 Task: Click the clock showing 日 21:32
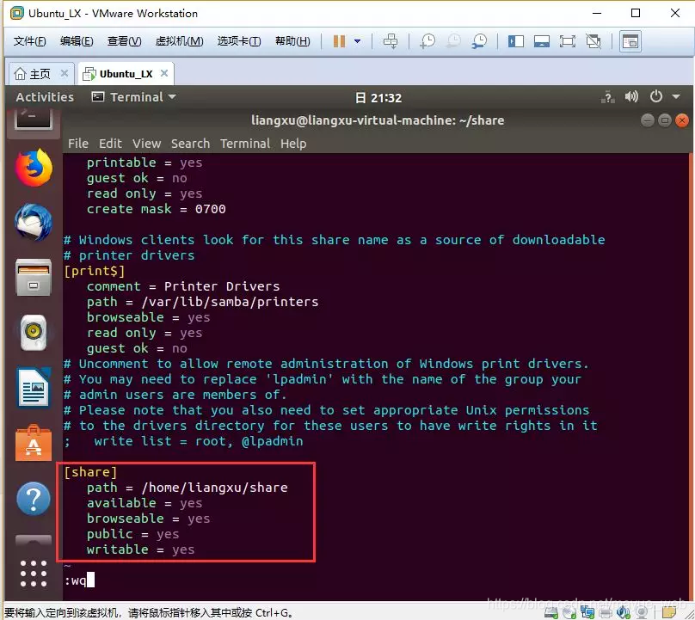tap(378, 97)
